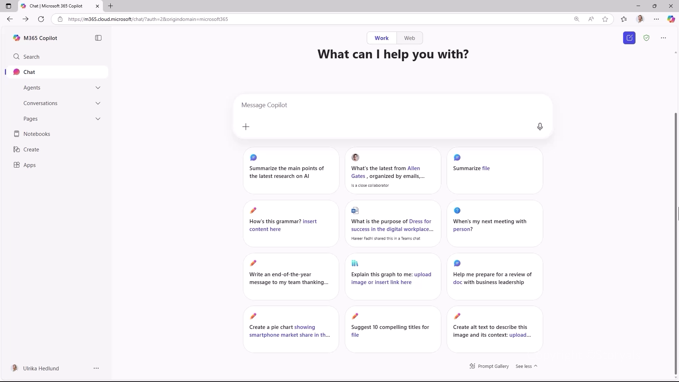Go forward in the browser
Image resolution: width=679 pixels, height=382 pixels.
(25, 19)
